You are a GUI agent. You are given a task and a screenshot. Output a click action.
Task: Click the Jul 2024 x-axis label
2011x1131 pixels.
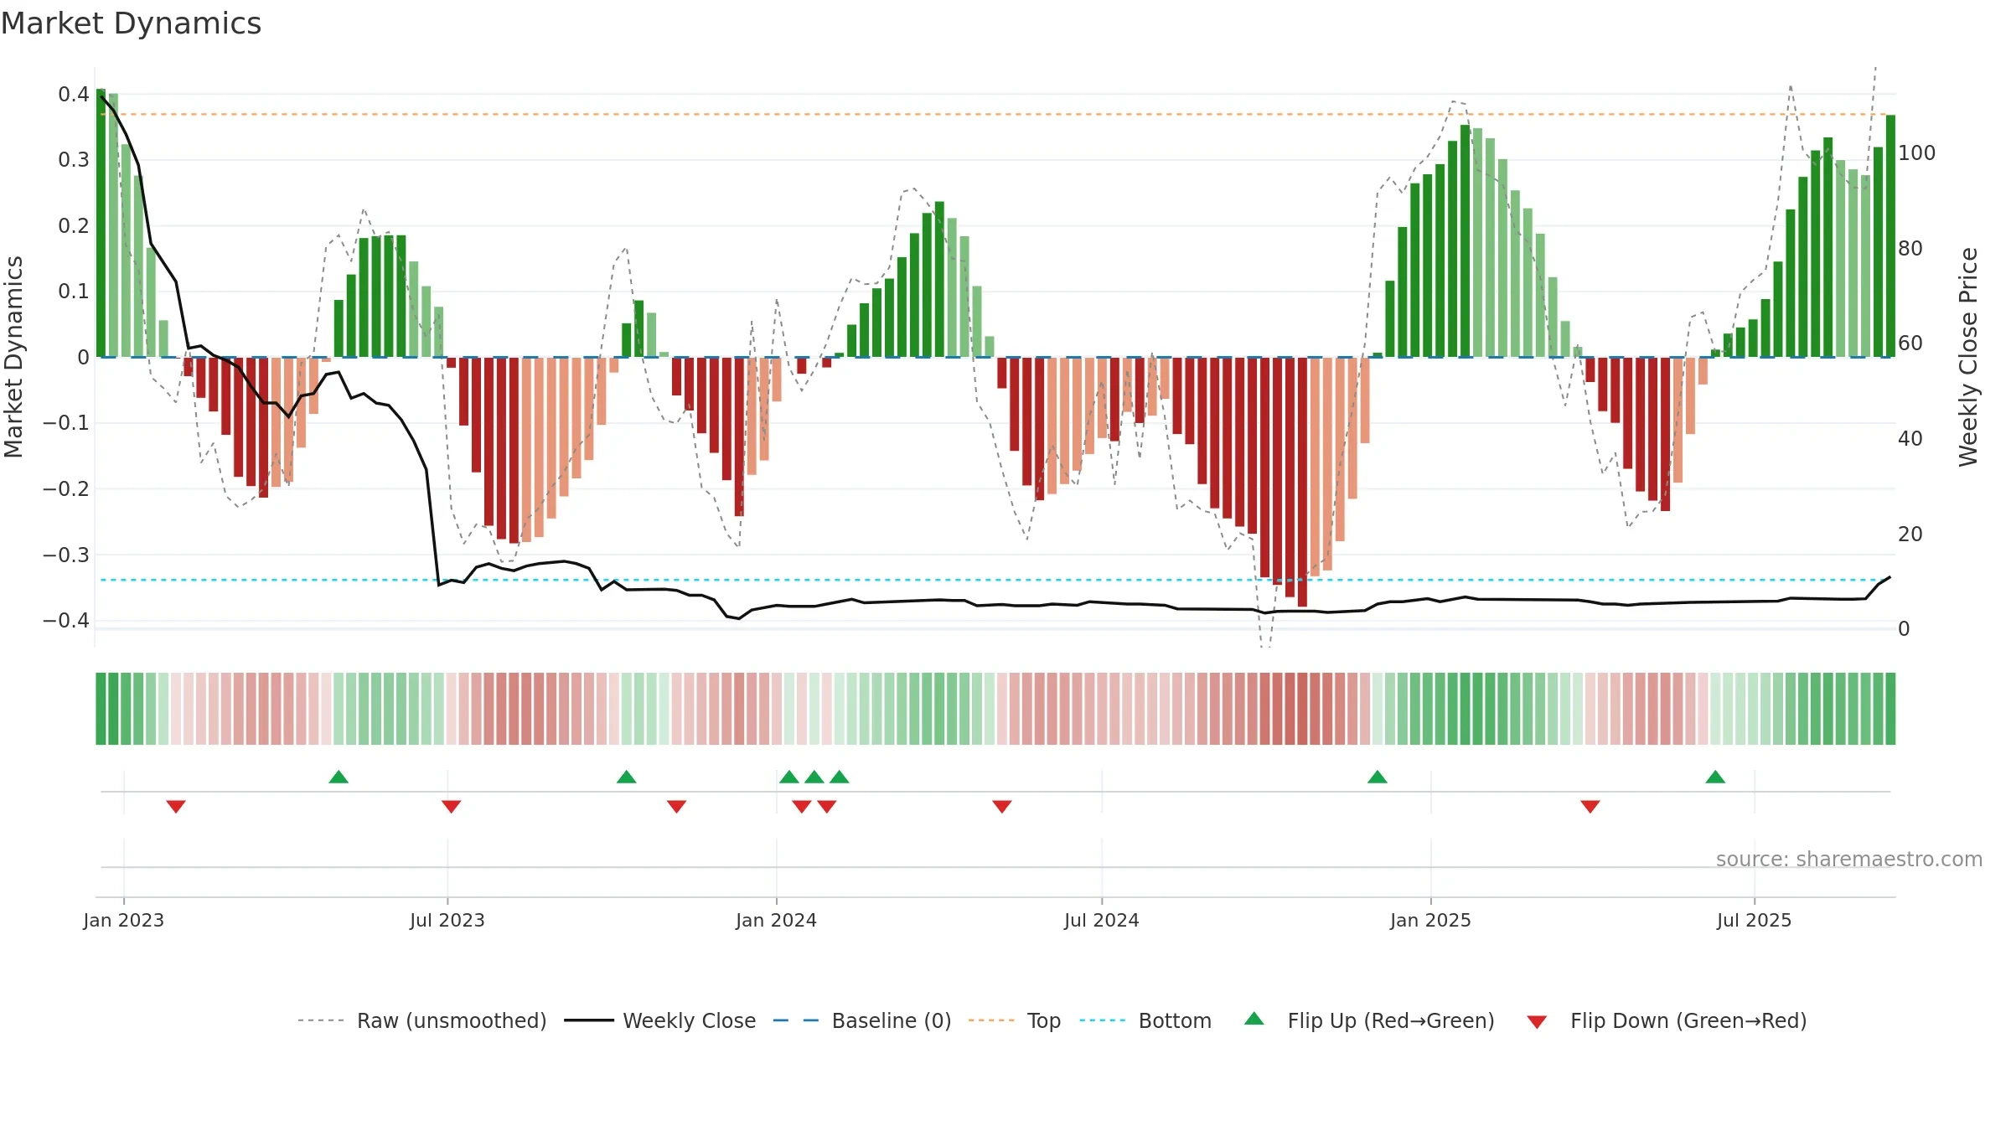point(1102,920)
